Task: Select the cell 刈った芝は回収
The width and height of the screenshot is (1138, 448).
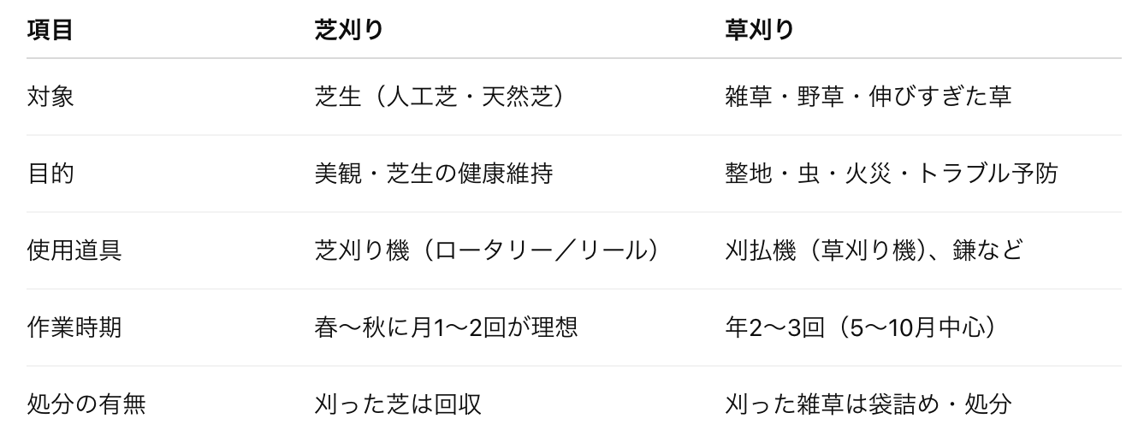Action: [398, 404]
